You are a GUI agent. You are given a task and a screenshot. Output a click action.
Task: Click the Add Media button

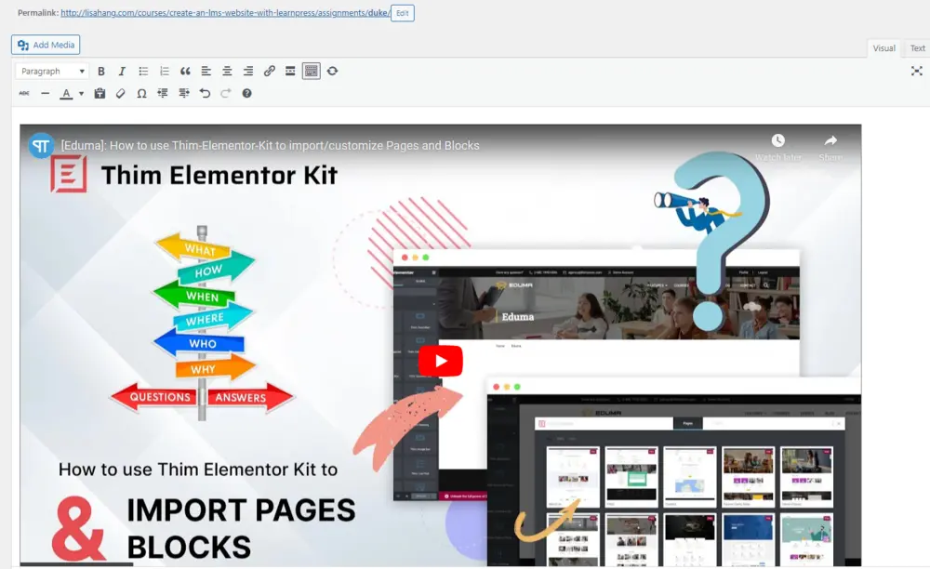46,45
